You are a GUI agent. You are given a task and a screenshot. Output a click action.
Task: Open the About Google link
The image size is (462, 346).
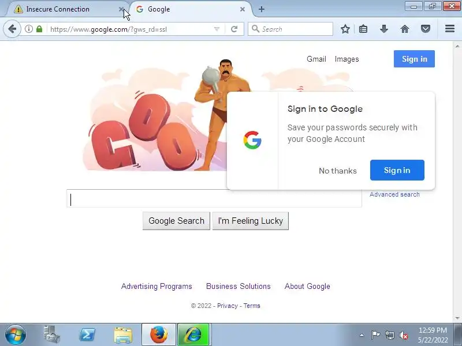[307, 286]
